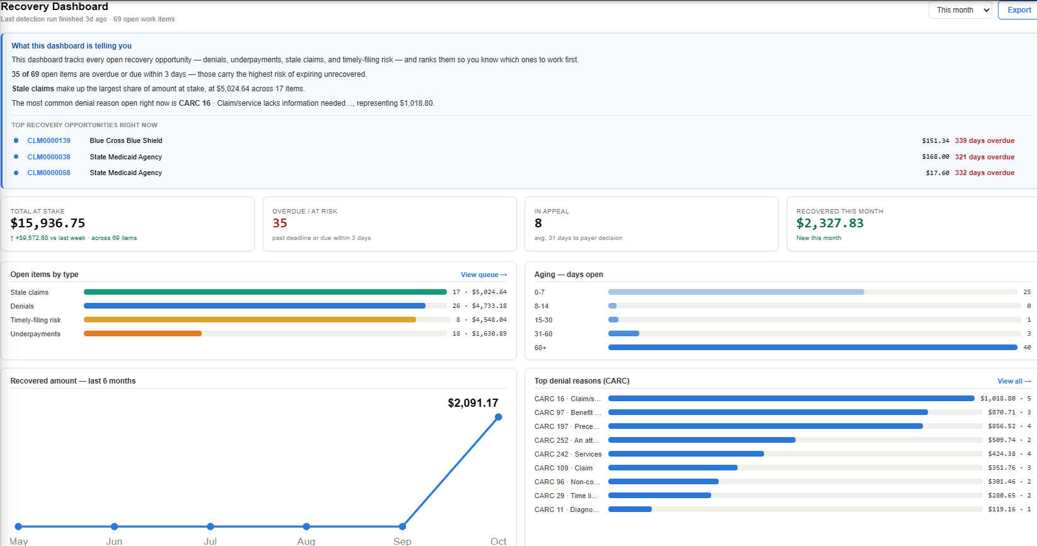This screenshot has width=1037, height=546.
Task: Open the "This month" period dropdown
Action: click(x=960, y=10)
